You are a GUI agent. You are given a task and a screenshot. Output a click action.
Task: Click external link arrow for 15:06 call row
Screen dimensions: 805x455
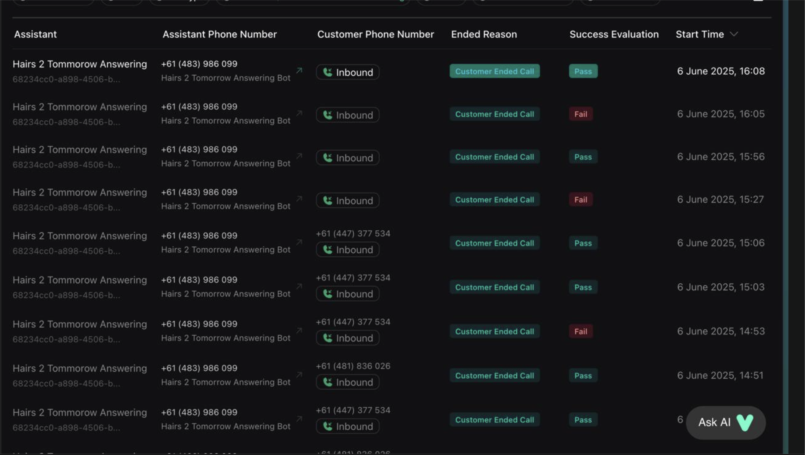[x=299, y=242]
